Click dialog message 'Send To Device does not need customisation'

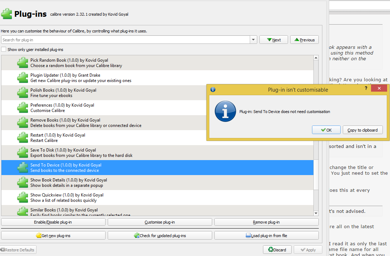284,112
